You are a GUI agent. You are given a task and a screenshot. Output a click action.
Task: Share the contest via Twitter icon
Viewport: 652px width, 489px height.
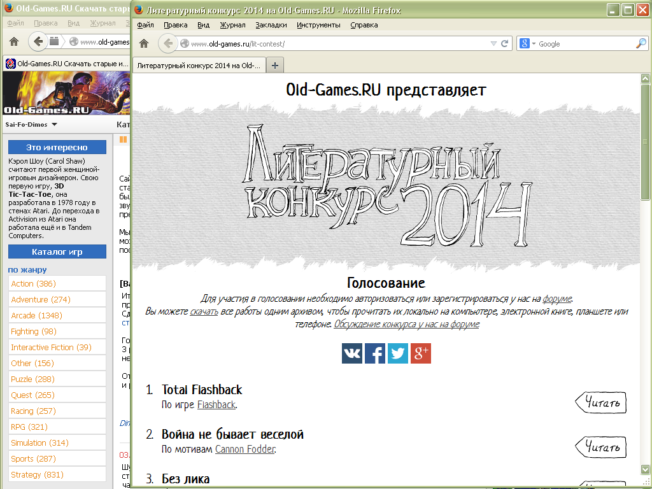click(x=397, y=353)
